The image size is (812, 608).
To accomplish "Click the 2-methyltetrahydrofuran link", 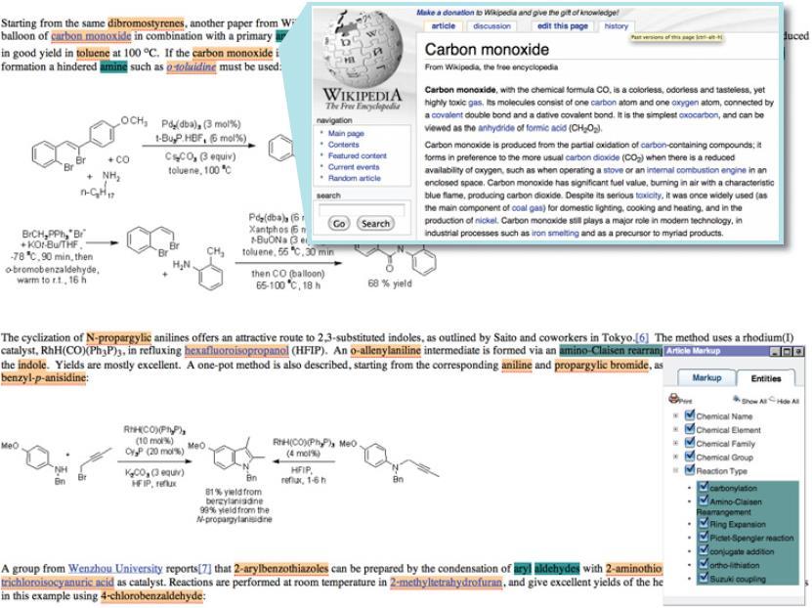I will 446,583.
